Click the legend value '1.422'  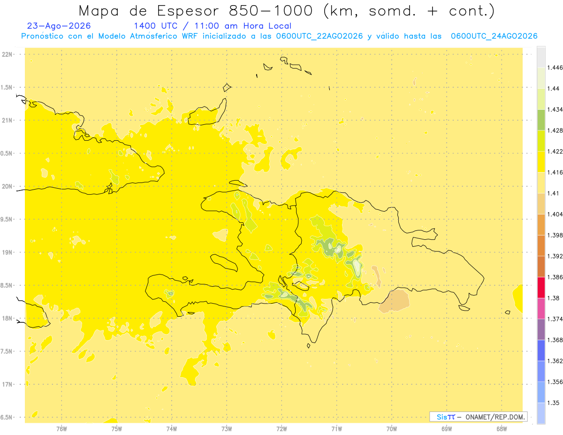tap(555, 151)
